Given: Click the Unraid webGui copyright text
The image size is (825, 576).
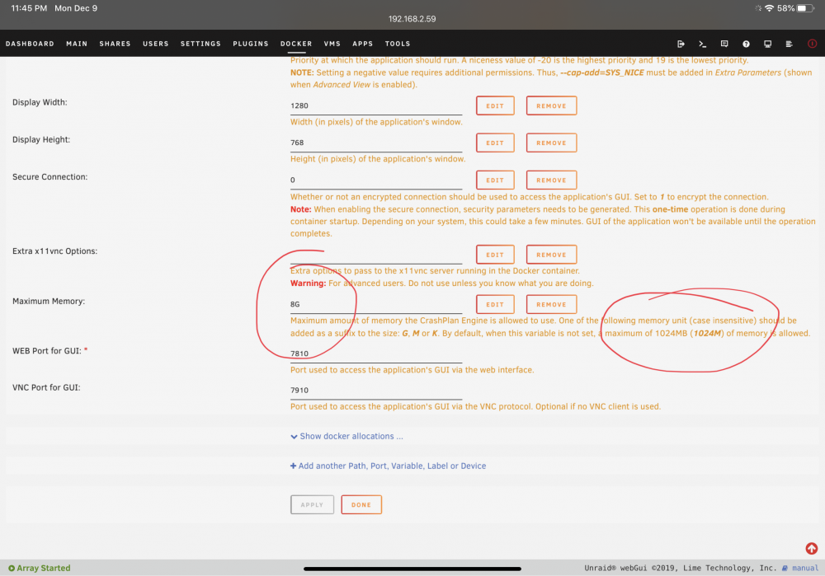Looking at the screenshot, I should 680,568.
